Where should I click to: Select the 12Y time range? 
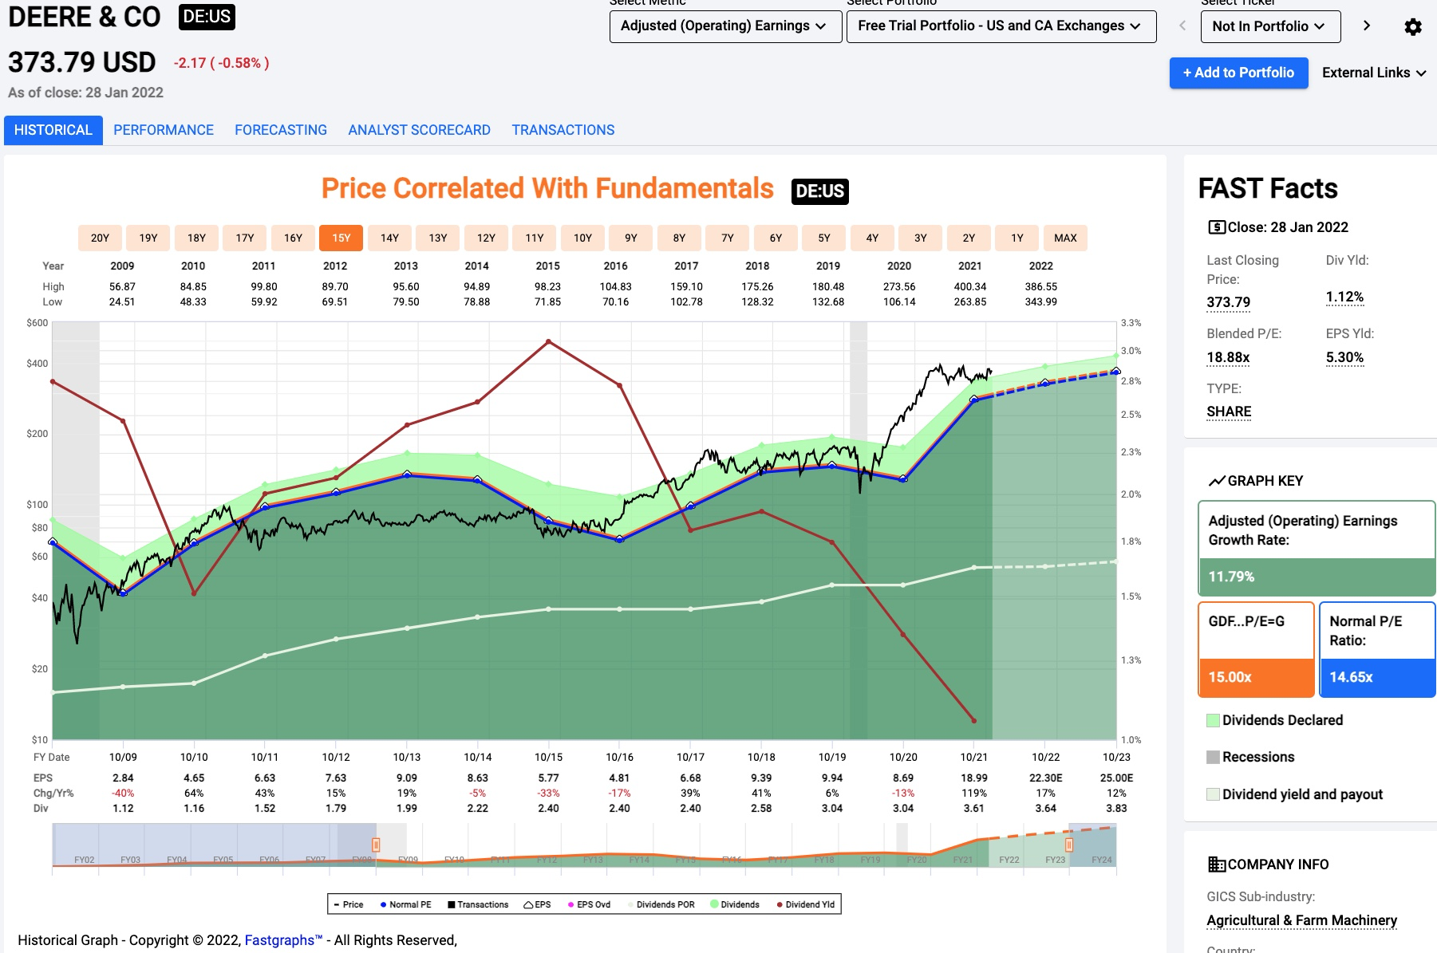pos(486,238)
